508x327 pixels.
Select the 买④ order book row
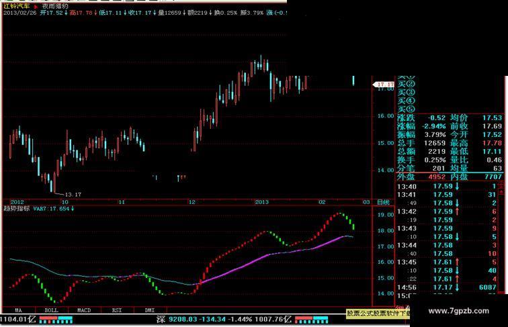pos(407,101)
